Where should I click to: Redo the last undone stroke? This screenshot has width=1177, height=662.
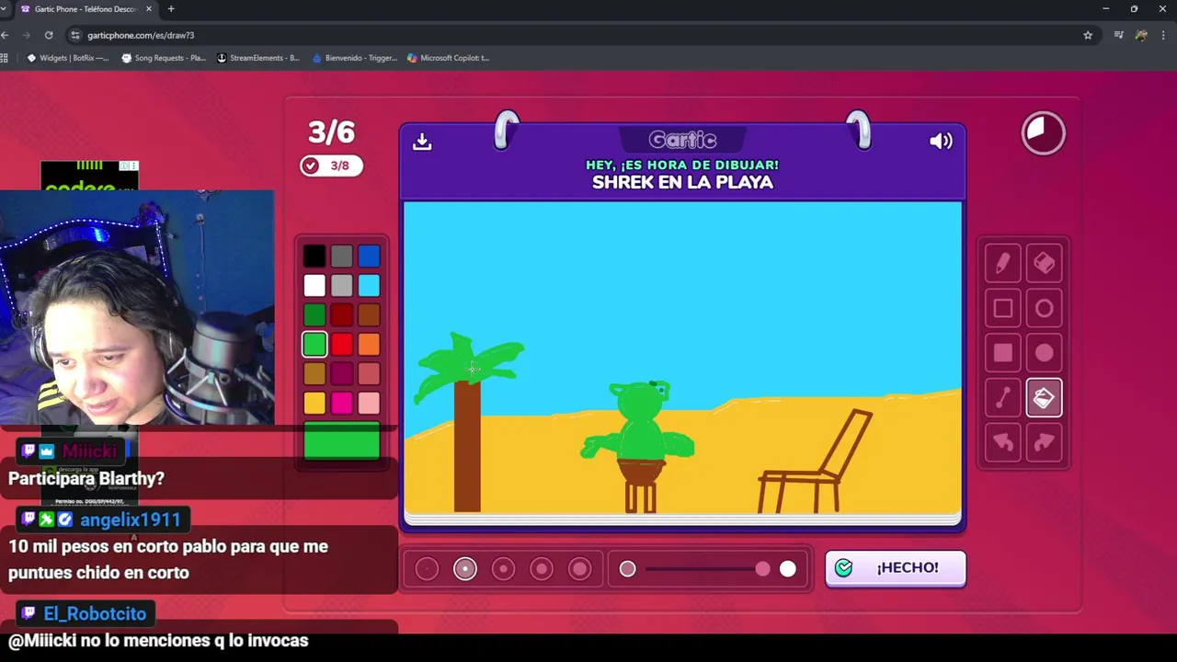click(x=1044, y=442)
